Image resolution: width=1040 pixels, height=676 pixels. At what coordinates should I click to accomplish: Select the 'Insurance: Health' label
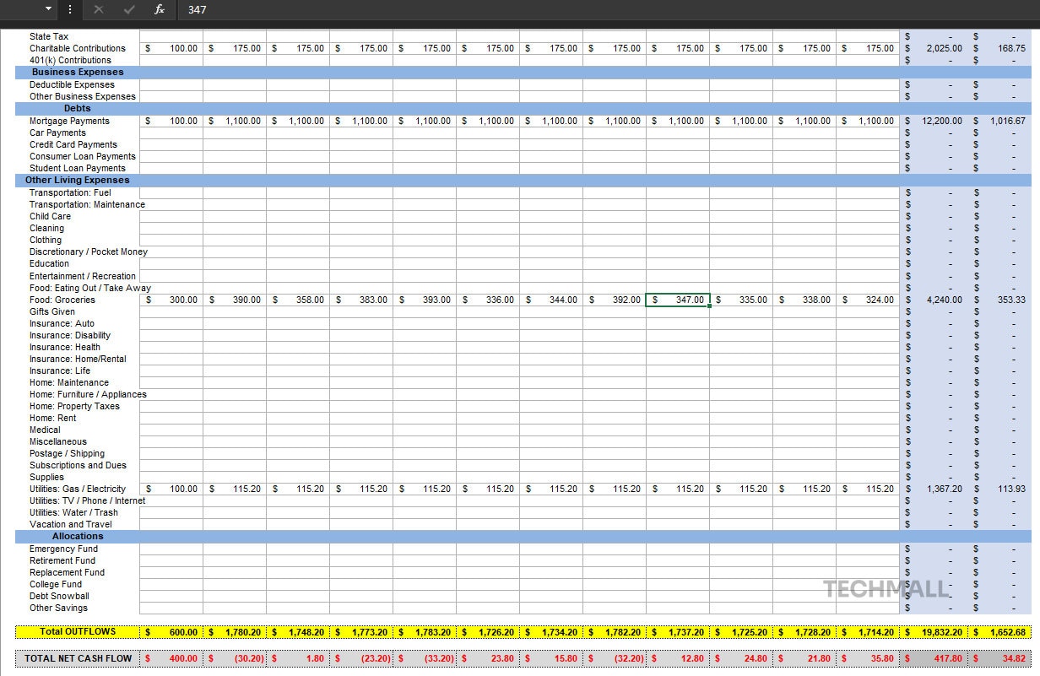65,347
